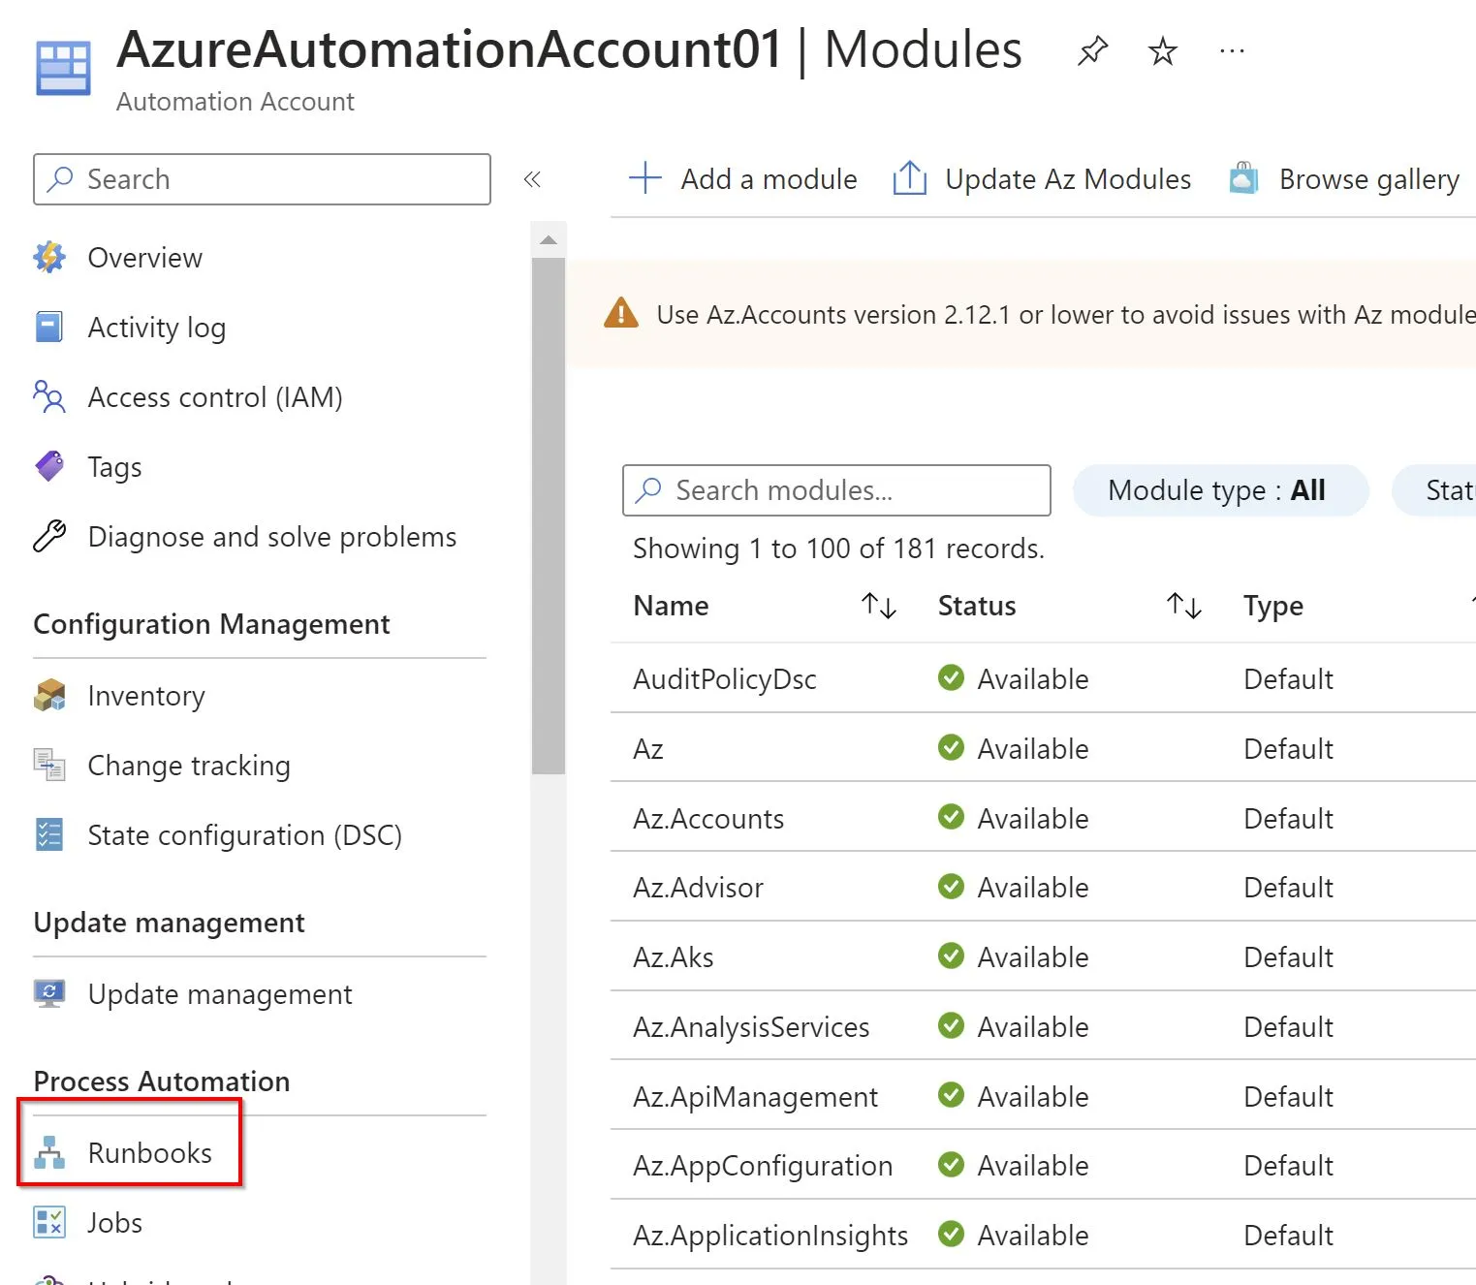Focus the sidebar Search field

(x=262, y=179)
